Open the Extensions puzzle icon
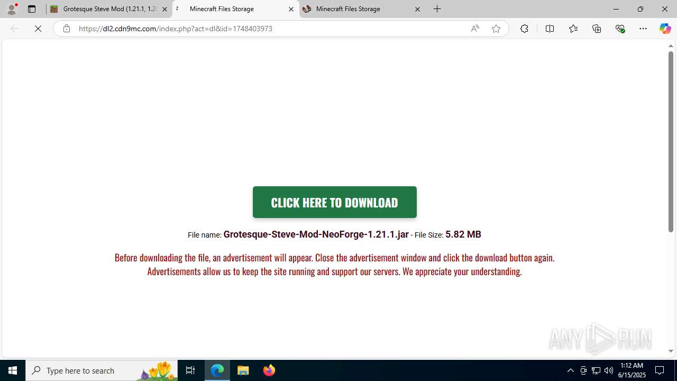The height and width of the screenshot is (381, 677). (x=524, y=29)
